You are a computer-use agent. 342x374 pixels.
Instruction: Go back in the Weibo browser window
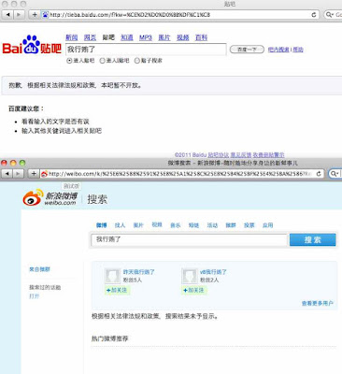tap(7, 174)
